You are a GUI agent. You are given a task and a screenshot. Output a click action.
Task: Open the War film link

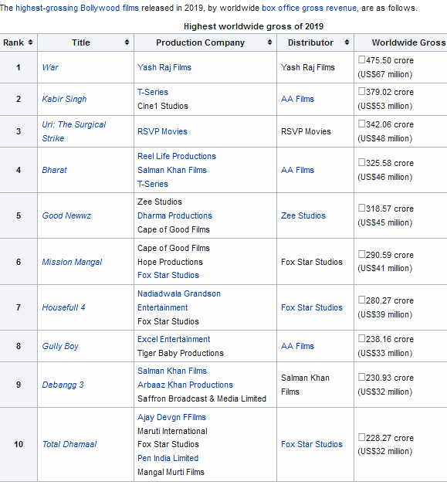click(x=50, y=67)
